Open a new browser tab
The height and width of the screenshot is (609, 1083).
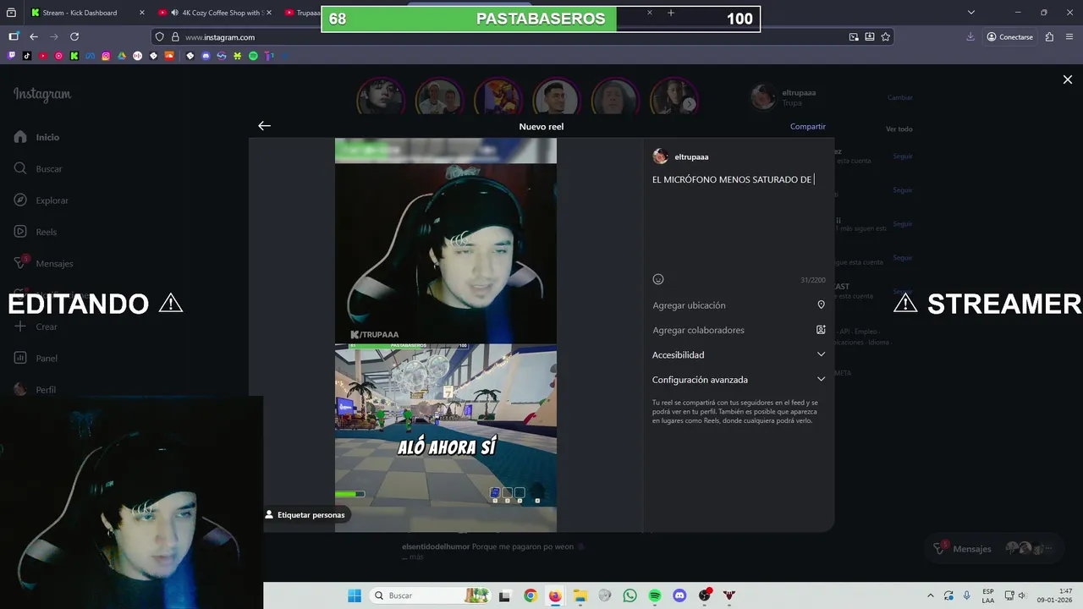coord(671,13)
